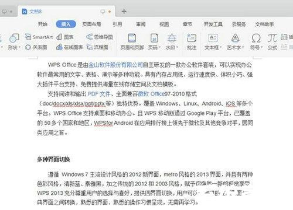Open the SmartArt insert tool
The width and height of the screenshot is (293, 210).
click(39, 37)
